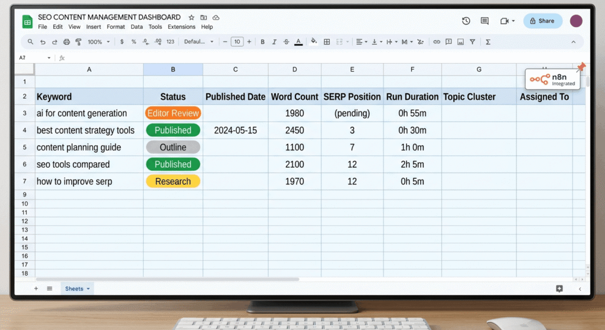Viewport: 605px width, 330px height.
Task: Open the borders grid tool
Action: [327, 42]
